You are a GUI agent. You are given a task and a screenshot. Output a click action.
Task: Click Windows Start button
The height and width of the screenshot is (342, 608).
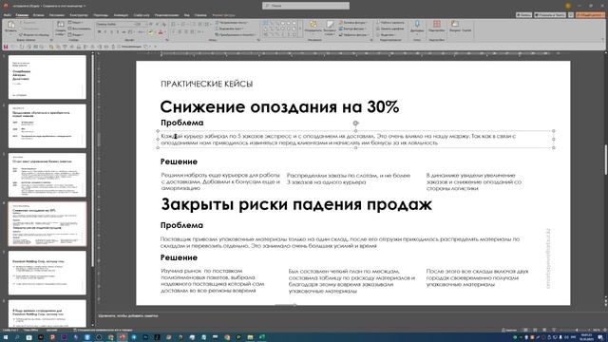6,337
